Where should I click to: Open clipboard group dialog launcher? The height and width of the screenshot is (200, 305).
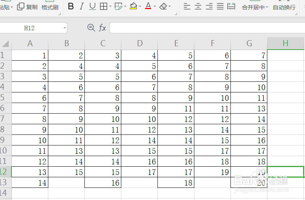(60, 14)
